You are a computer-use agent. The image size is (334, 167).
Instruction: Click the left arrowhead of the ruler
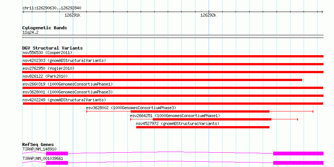(x=23, y=12)
